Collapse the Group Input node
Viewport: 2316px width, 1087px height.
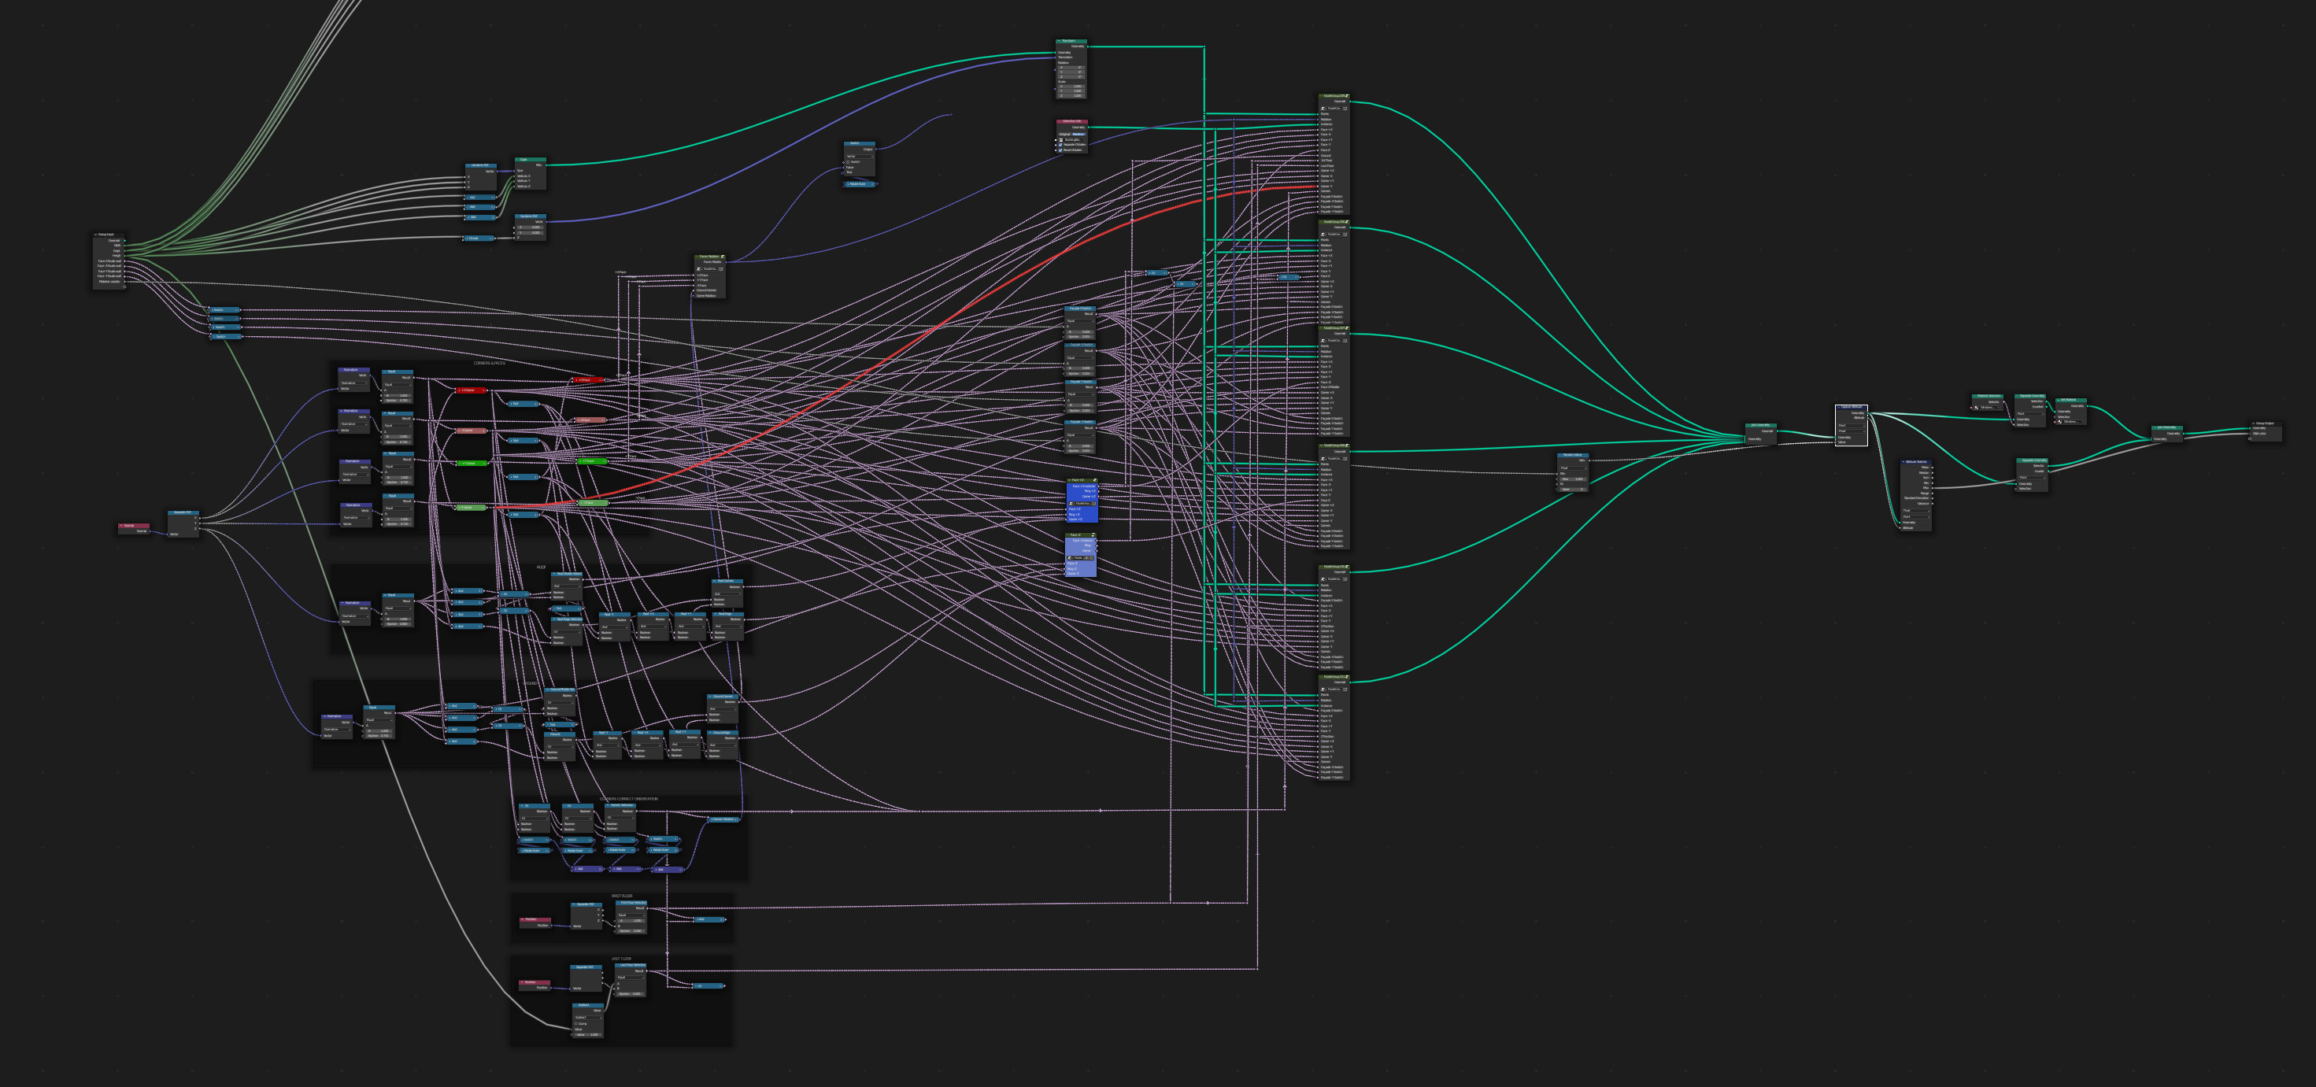pyautogui.click(x=96, y=235)
